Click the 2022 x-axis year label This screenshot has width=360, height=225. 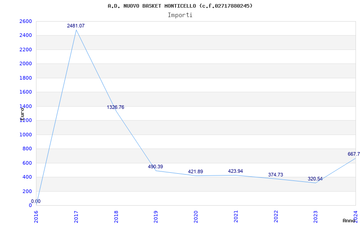276,216
